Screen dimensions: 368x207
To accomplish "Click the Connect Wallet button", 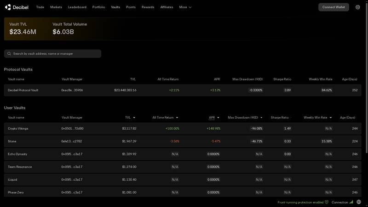I will [333, 7].
